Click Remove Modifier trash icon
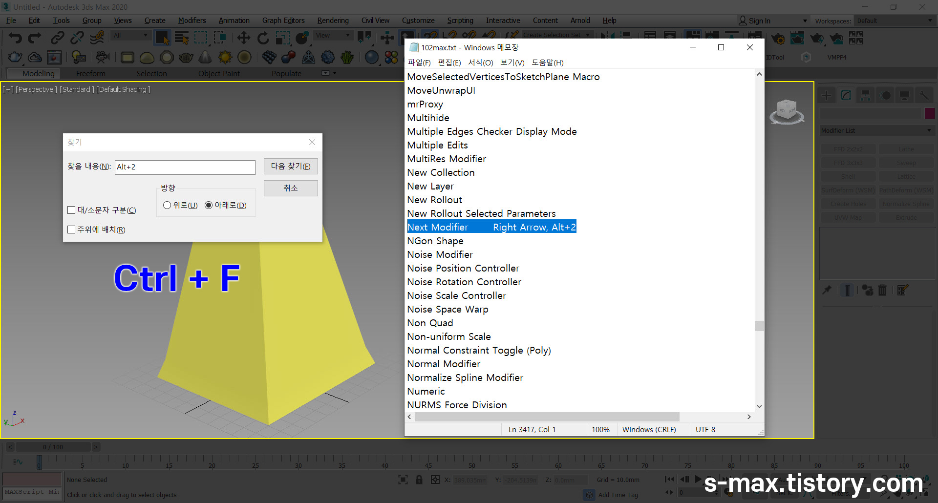938x503 pixels. pos(882,290)
